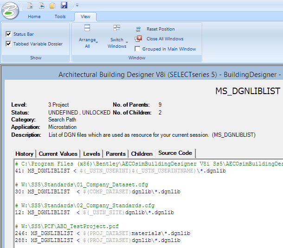The image size is (283, 248).
Task: Toggle the Tabbed Variable Dossier checkbox
Action: pos(8,44)
